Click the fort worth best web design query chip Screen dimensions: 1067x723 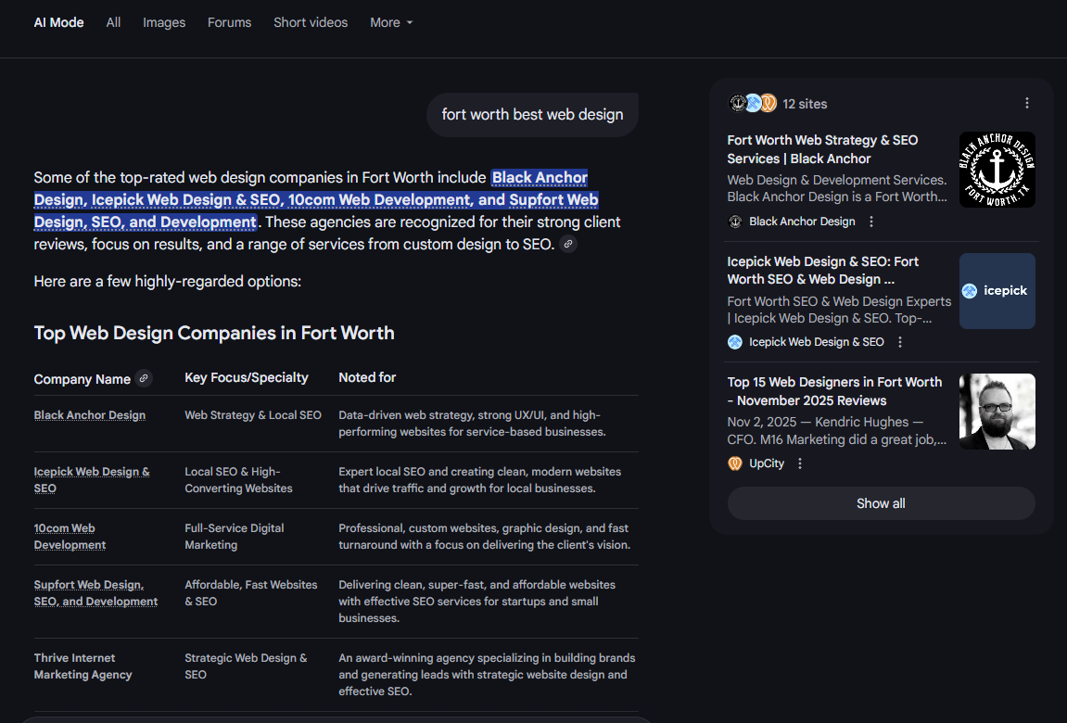pyautogui.click(x=532, y=114)
